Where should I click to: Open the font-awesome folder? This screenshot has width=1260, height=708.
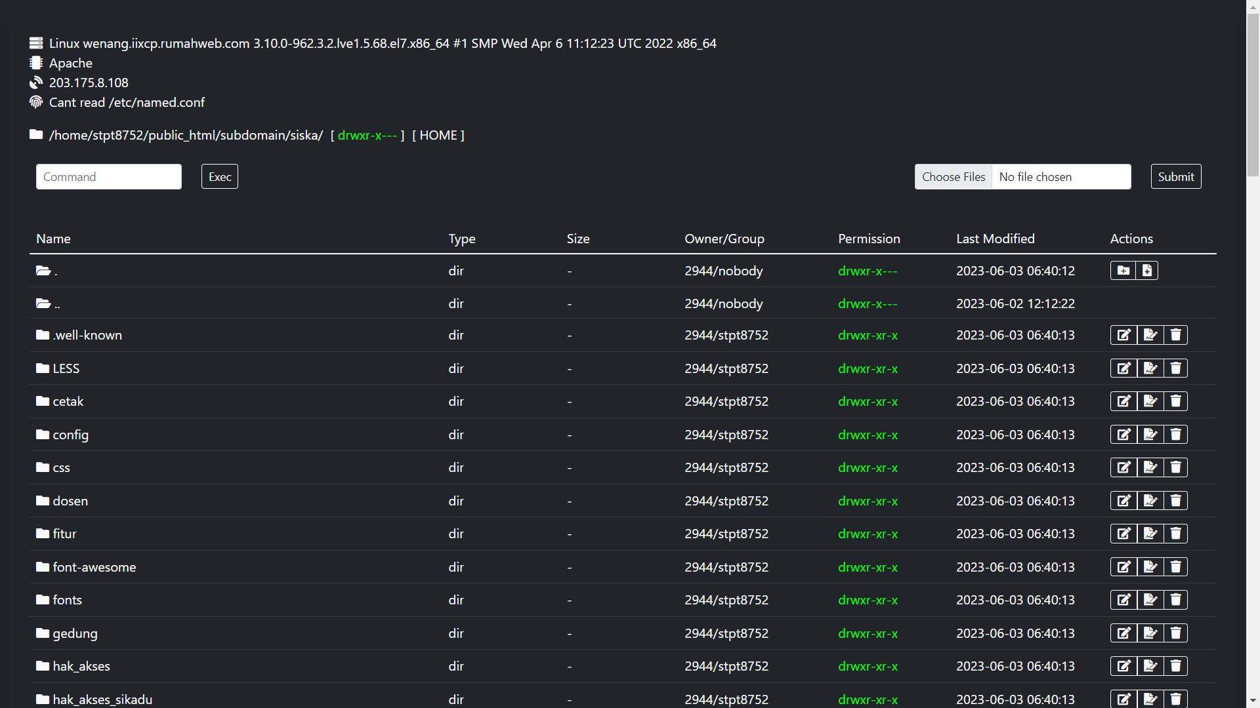pyautogui.click(x=94, y=567)
